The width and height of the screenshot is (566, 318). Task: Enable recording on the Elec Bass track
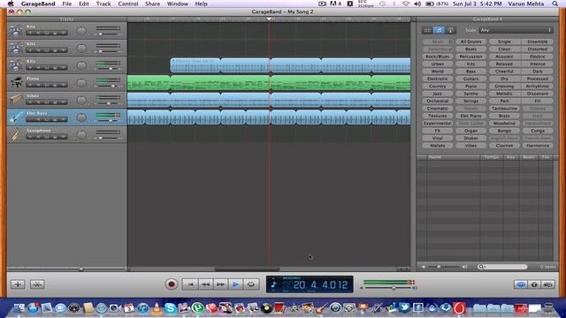coord(30,119)
